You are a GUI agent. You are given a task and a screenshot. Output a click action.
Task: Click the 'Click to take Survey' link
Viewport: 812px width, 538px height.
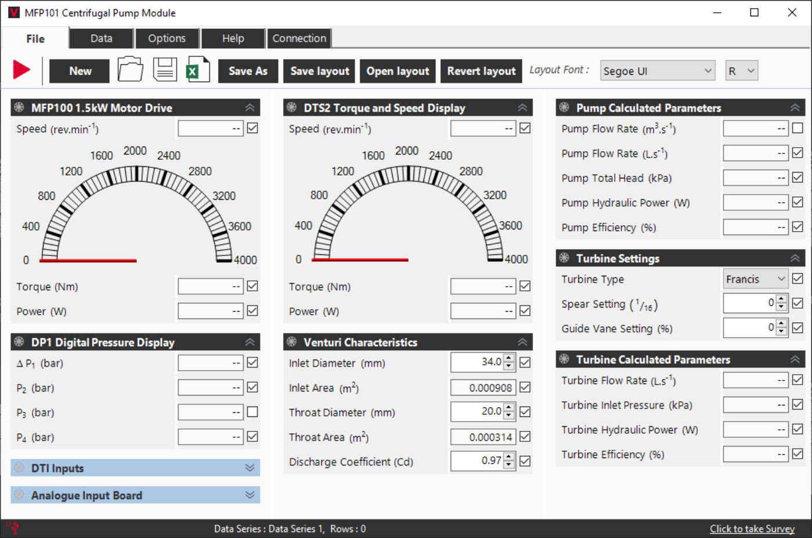[752, 529]
